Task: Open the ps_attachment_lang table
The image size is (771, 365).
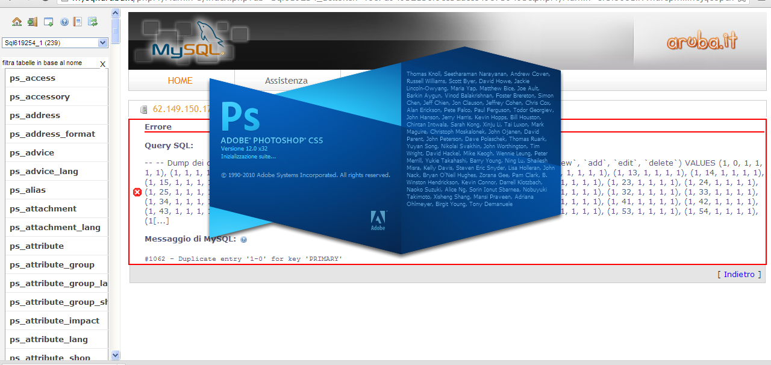Action: [55, 228]
